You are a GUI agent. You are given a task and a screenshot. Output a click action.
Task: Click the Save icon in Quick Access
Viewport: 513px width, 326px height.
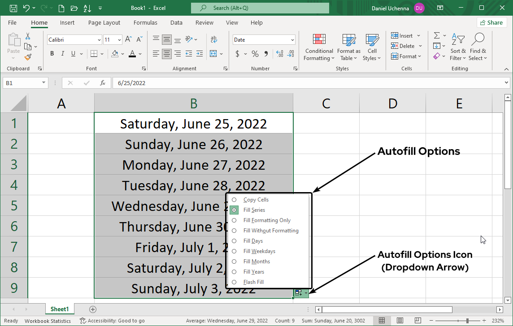[x=13, y=8]
